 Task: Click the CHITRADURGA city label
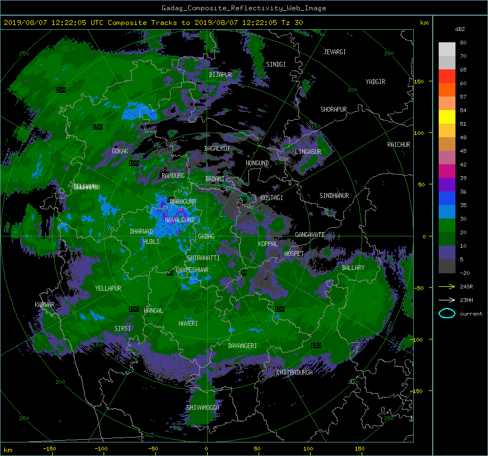tap(294, 372)
